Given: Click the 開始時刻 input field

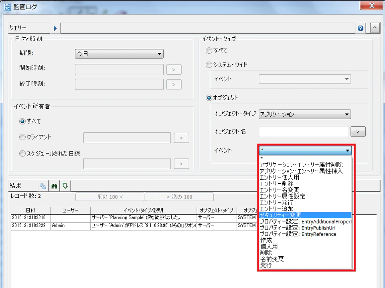Looking at the screenshot, I should pyautogui.click(x=120, y=69).
